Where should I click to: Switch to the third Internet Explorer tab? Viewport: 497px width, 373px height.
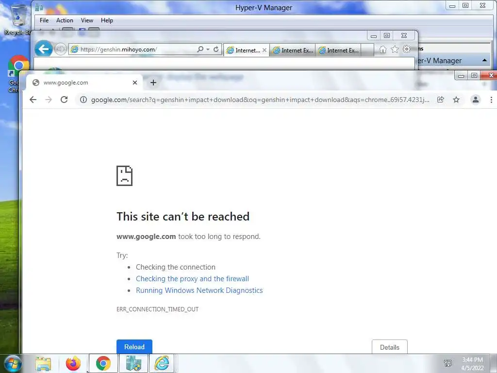pos(338,50)
